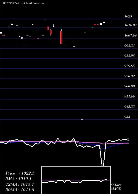Click the 970.32 price axis label
Image resolution: width=138 pixels, height=194 pixels.
click(x=129, y=76)
